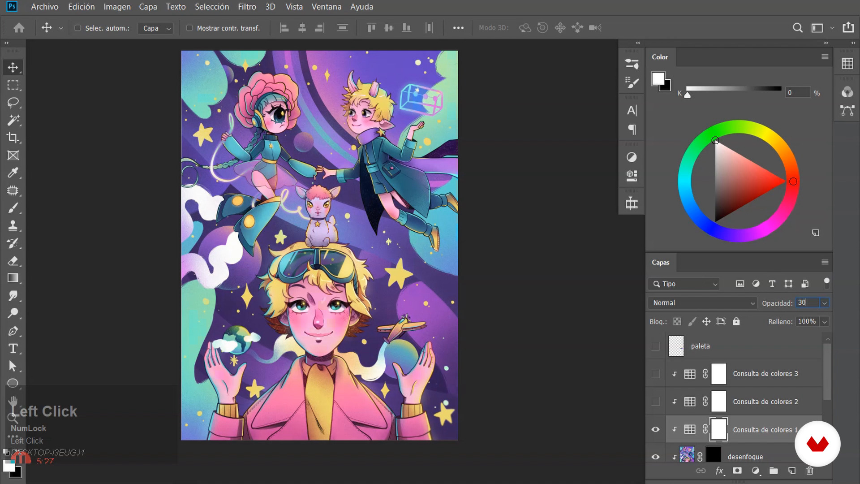Screen dimensions: 860x484
Task: Open the Edición menu
Action: point(81,7)
